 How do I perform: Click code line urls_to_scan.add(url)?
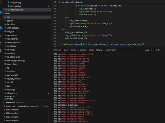pos(87,9)
